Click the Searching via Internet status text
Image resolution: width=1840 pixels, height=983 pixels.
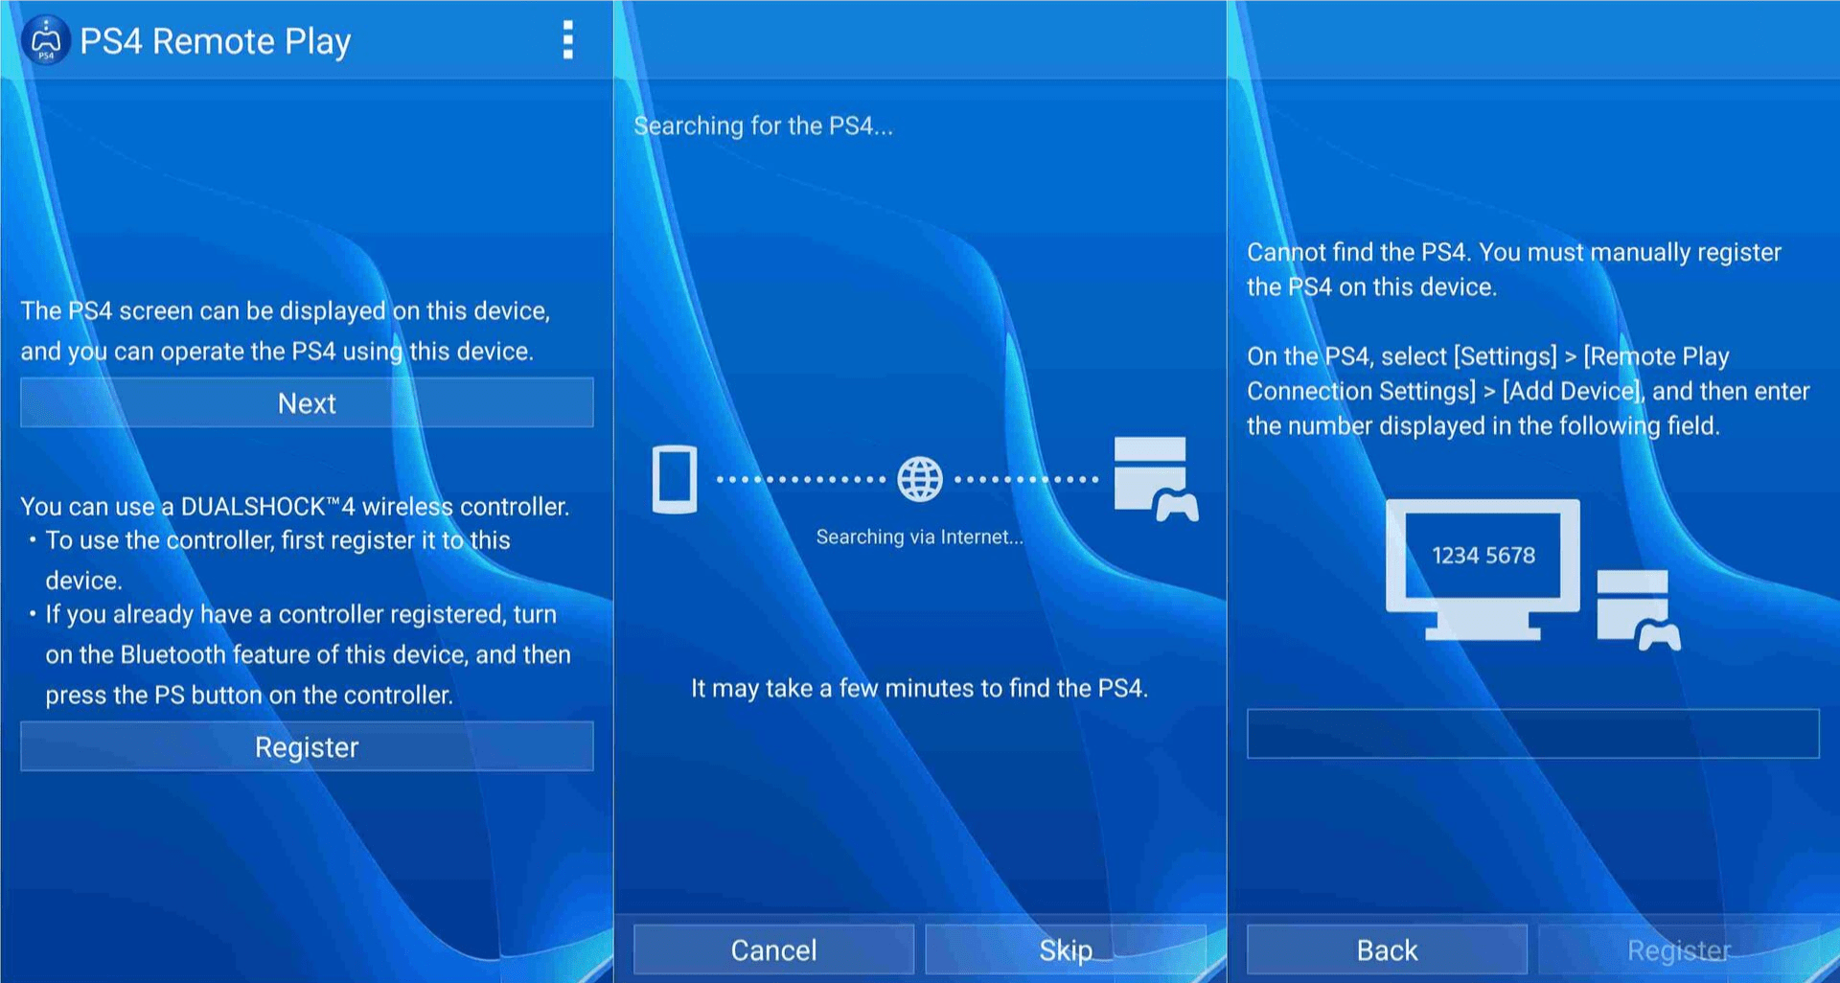coord(919,537)
